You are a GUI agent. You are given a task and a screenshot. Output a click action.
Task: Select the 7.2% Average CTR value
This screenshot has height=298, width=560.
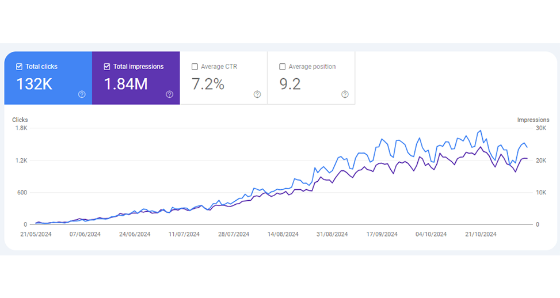click(x=208, y=85)
